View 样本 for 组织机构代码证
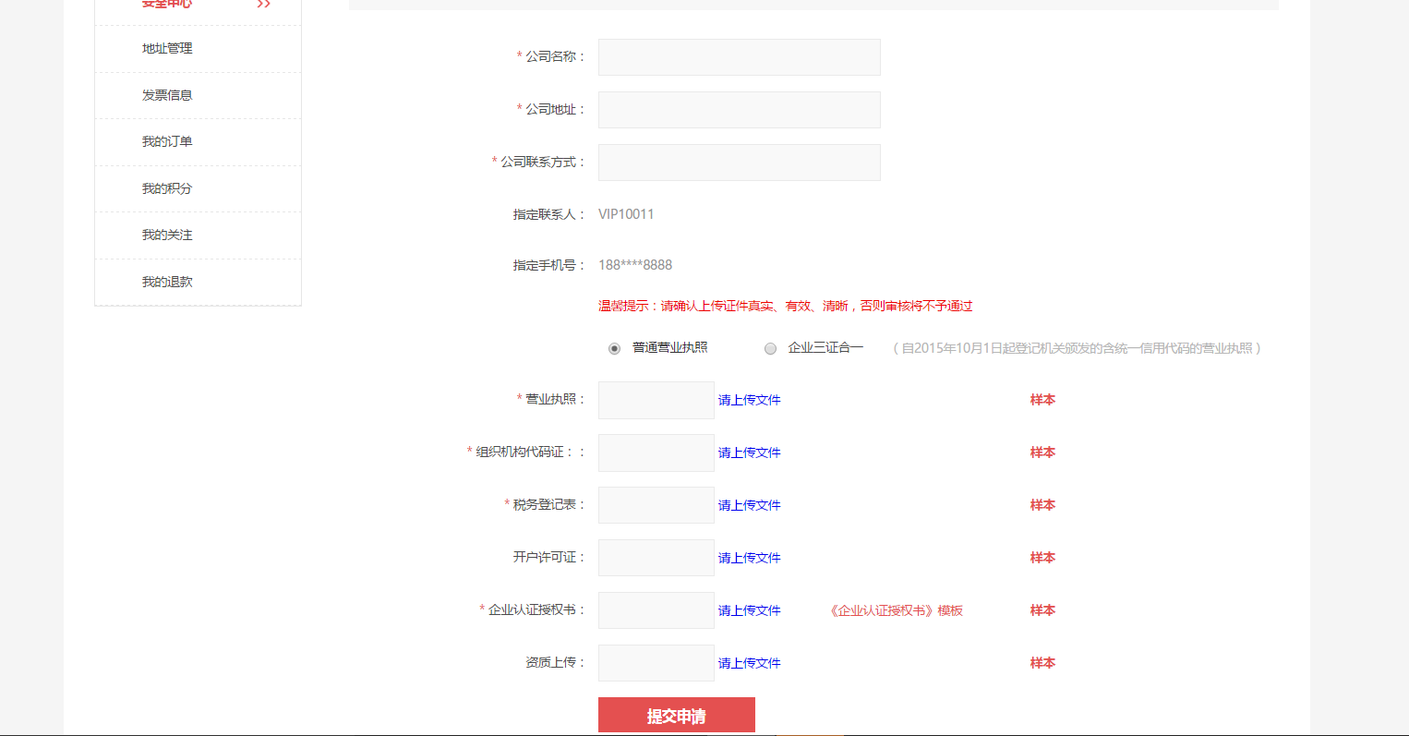 pyautogui.click(x=1042, y=452)
